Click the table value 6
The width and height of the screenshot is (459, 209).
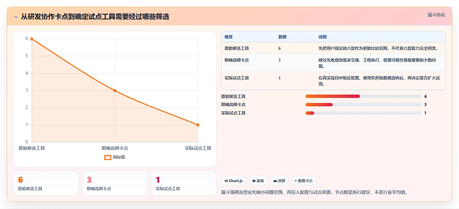tap(280, 48)
